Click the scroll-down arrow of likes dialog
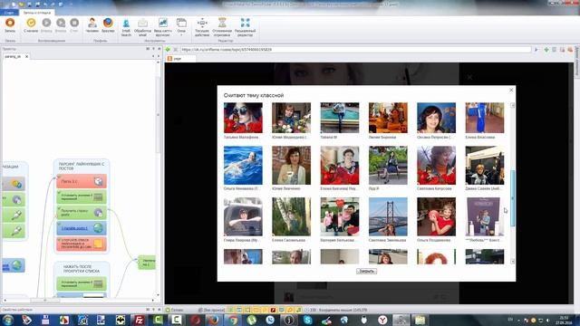 (x=513, y=262)
